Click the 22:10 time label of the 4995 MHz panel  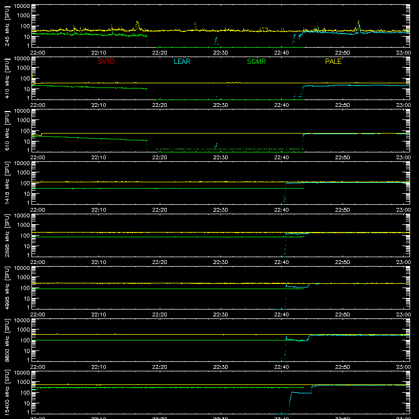click(98, 315)
